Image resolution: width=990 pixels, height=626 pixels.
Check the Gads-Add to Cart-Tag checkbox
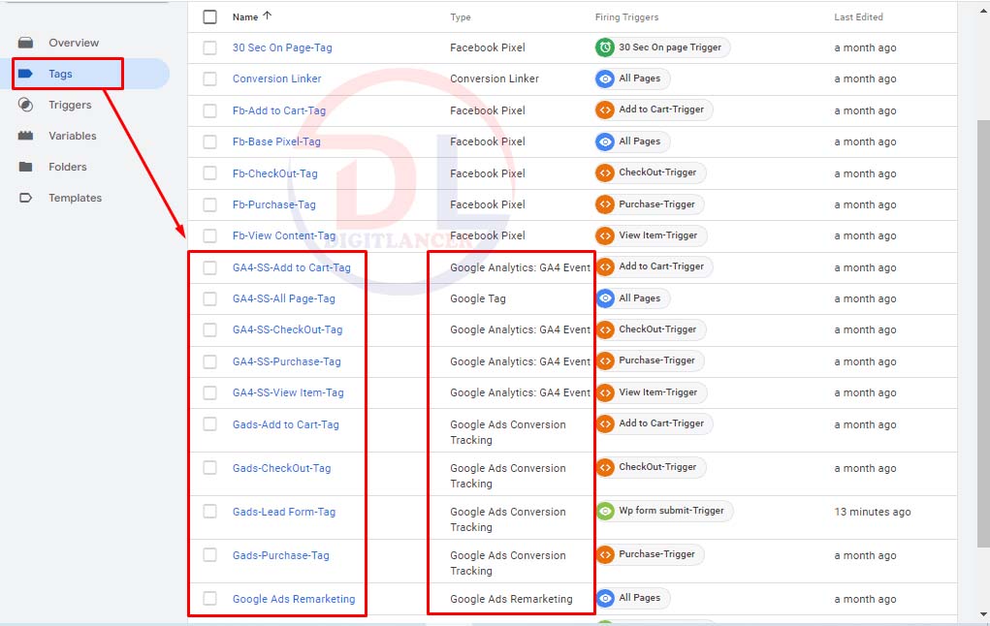(x=209, y=424)
